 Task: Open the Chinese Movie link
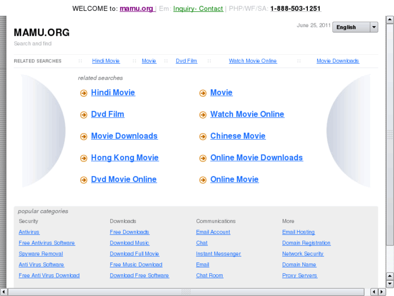(x=238, y=136)
